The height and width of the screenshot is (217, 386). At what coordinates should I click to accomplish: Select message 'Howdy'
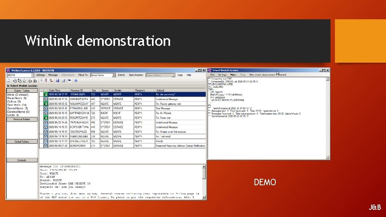point(123,141)
